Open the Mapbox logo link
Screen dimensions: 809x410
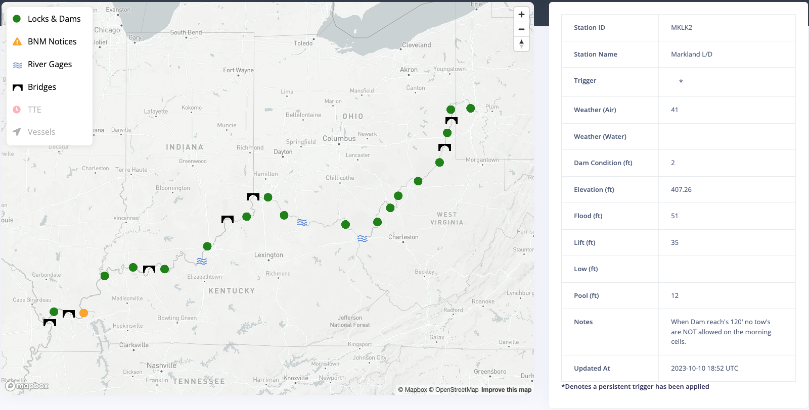point(27,386)
